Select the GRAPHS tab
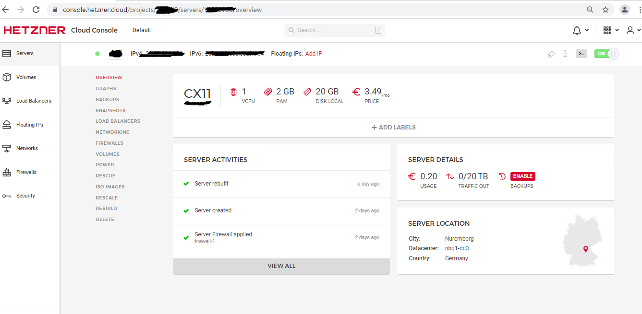 coord(106,89)
